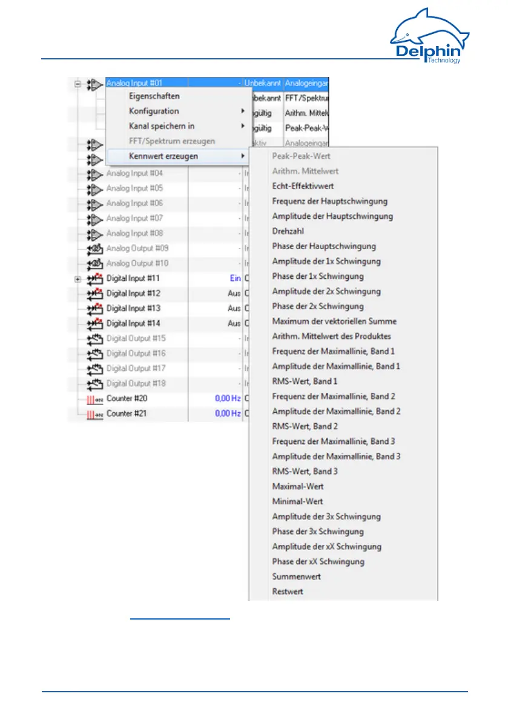This screenshot has height=722, width=508.
Task: Select Amplitude der Maximallinie, Band 3
Action: point(343,456)
